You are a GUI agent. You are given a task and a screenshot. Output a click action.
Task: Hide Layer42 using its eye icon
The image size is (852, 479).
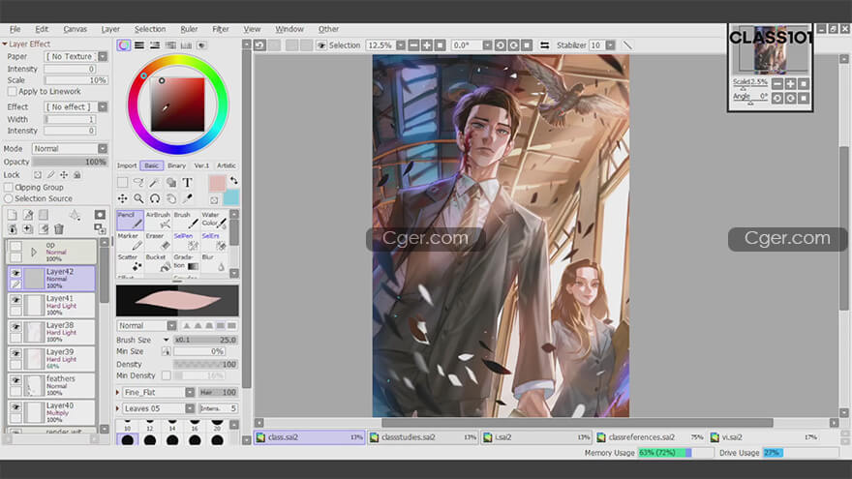tap(15, 273)
